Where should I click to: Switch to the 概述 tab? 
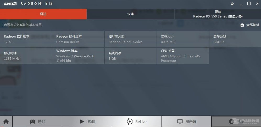pyautogui.click(x=43, y=14)
